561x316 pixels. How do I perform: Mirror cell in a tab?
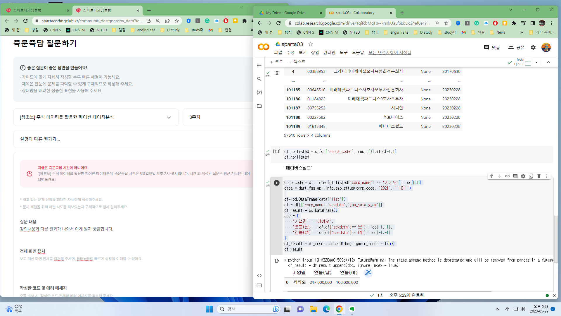click(x=531, y=176)
